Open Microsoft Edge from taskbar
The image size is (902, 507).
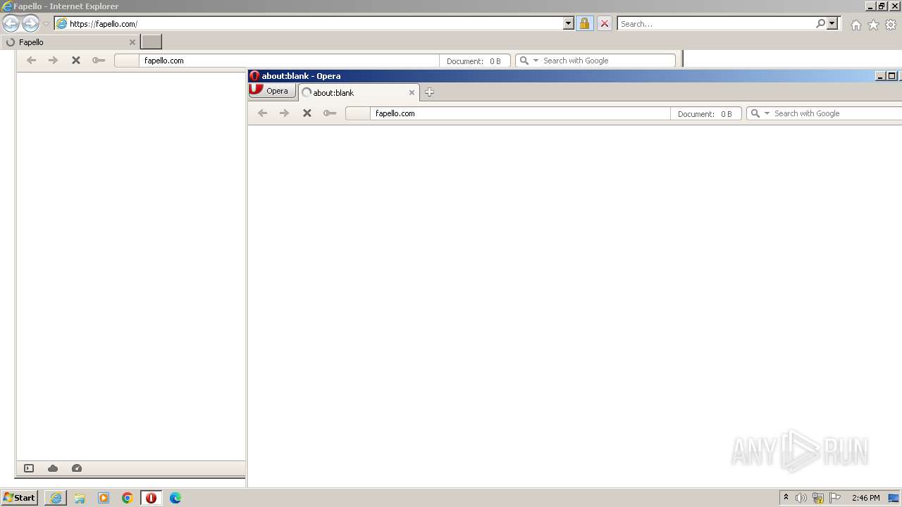click(175, 498)
